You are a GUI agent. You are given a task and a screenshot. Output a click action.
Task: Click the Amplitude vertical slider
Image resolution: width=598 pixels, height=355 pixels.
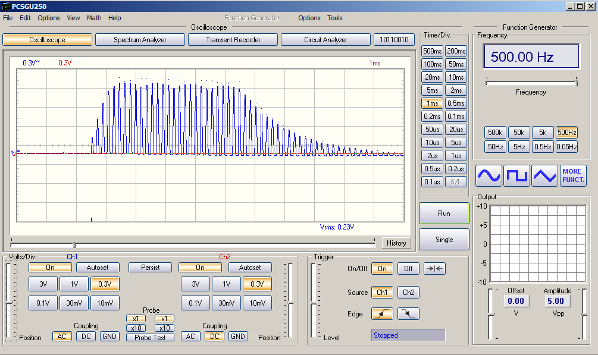tap(584, 314)
